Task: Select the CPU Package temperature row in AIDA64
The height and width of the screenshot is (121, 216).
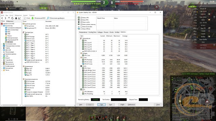Action: [37, 37]
